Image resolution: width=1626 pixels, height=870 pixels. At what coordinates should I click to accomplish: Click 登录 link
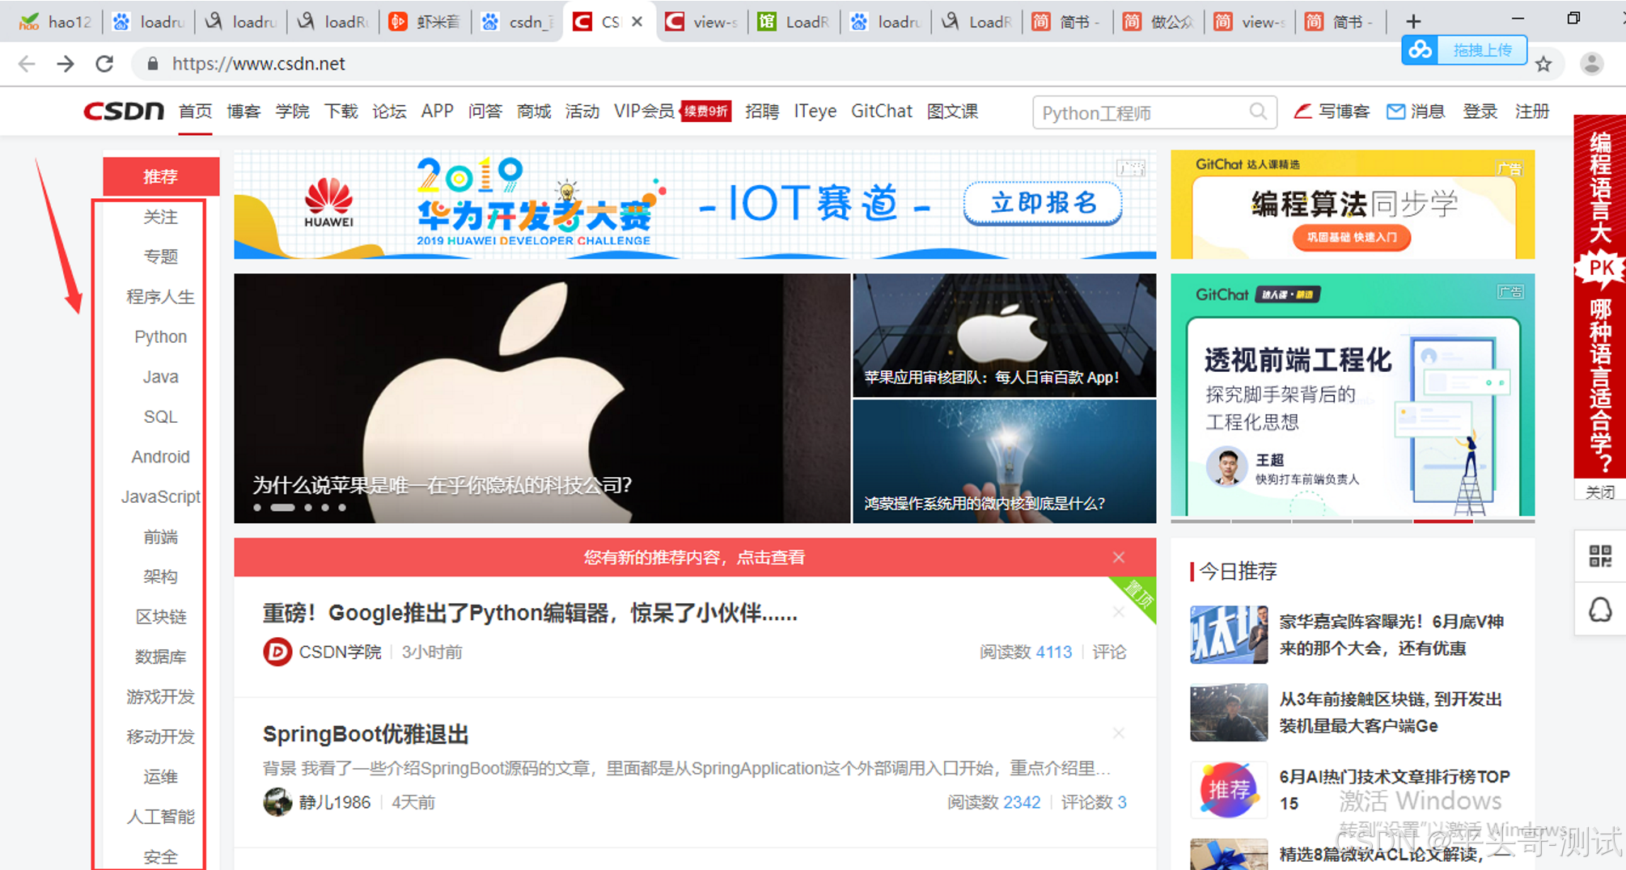click(1480, 112)
